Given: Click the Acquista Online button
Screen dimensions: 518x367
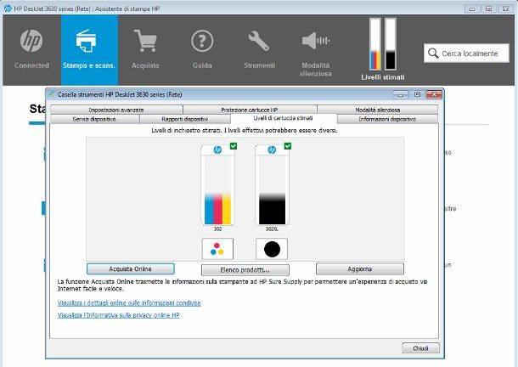Looking at the screenshot, I should coord(130,268).
